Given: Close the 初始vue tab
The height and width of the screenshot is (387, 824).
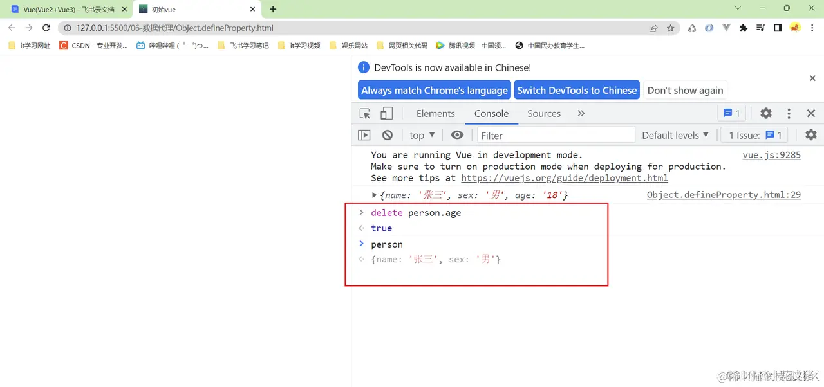Looking at the screenshot, I should 252,10.
